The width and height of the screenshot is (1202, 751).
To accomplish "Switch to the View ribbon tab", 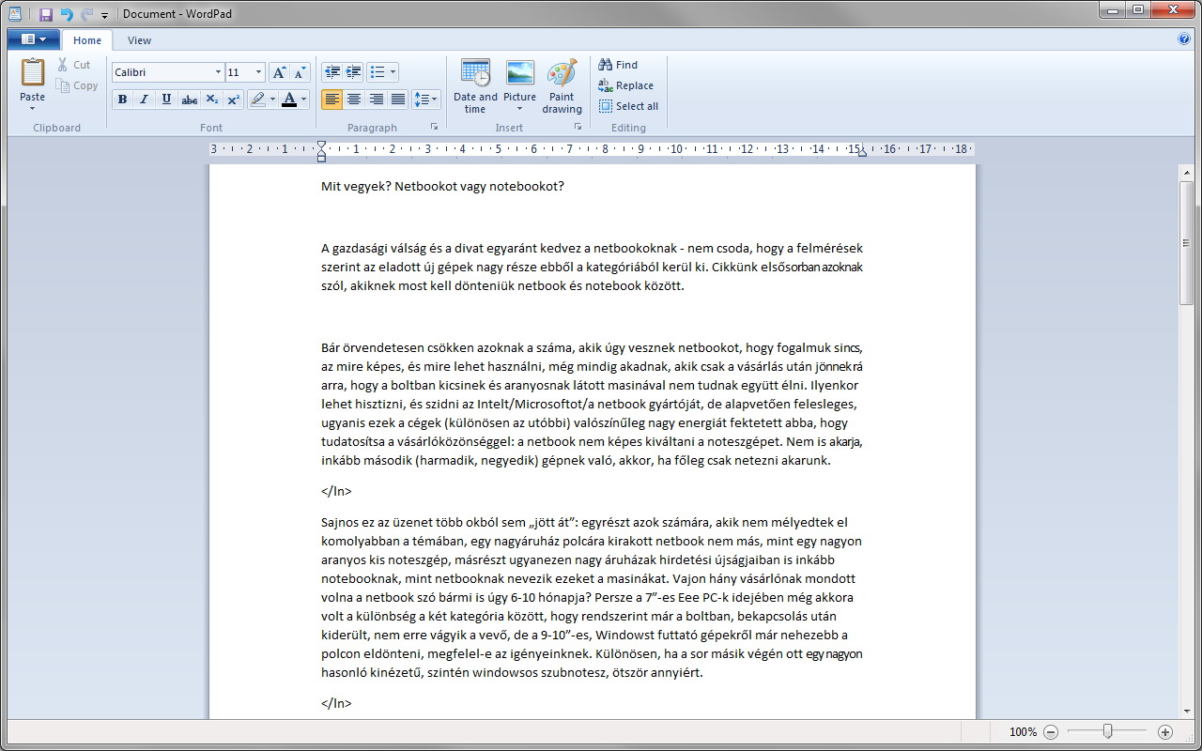I will pos(139,40).
